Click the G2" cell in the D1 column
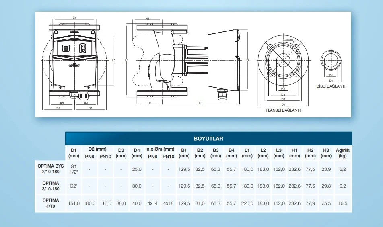 click(x=74, y=186)
